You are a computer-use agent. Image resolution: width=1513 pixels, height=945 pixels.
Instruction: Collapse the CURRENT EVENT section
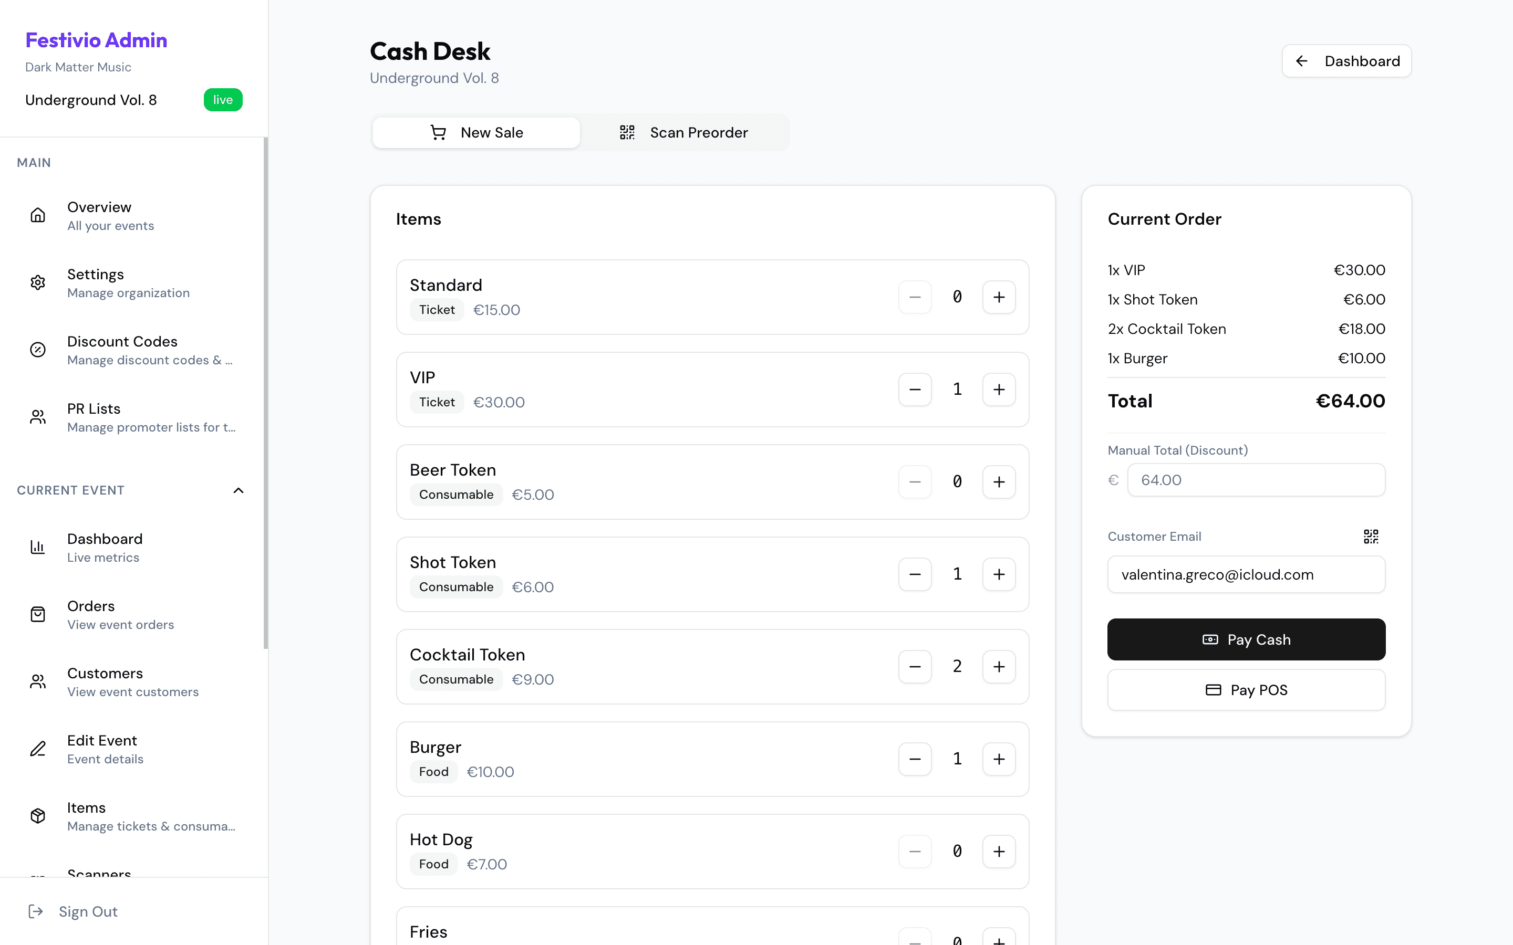pos(238,490)
